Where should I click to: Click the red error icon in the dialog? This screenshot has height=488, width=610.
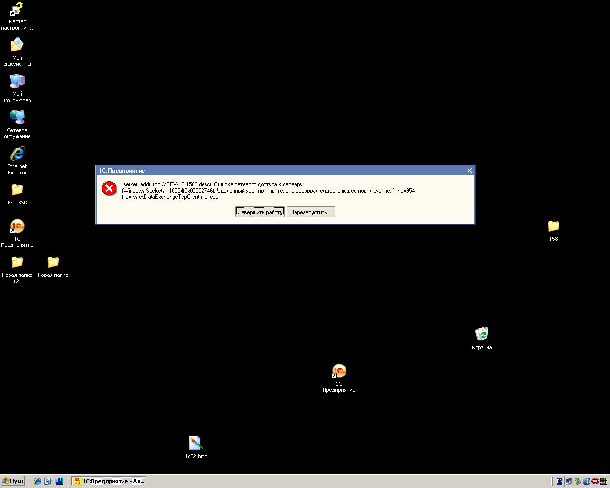coord(109,189)
